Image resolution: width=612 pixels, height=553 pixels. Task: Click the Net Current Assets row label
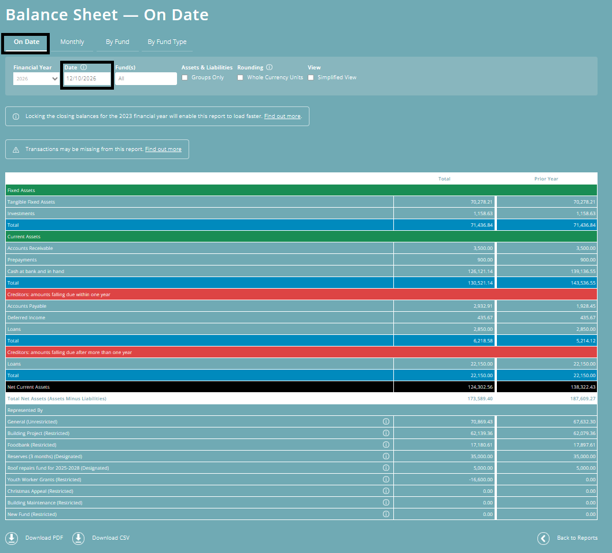pyautogui.click(x=28, y=387)
